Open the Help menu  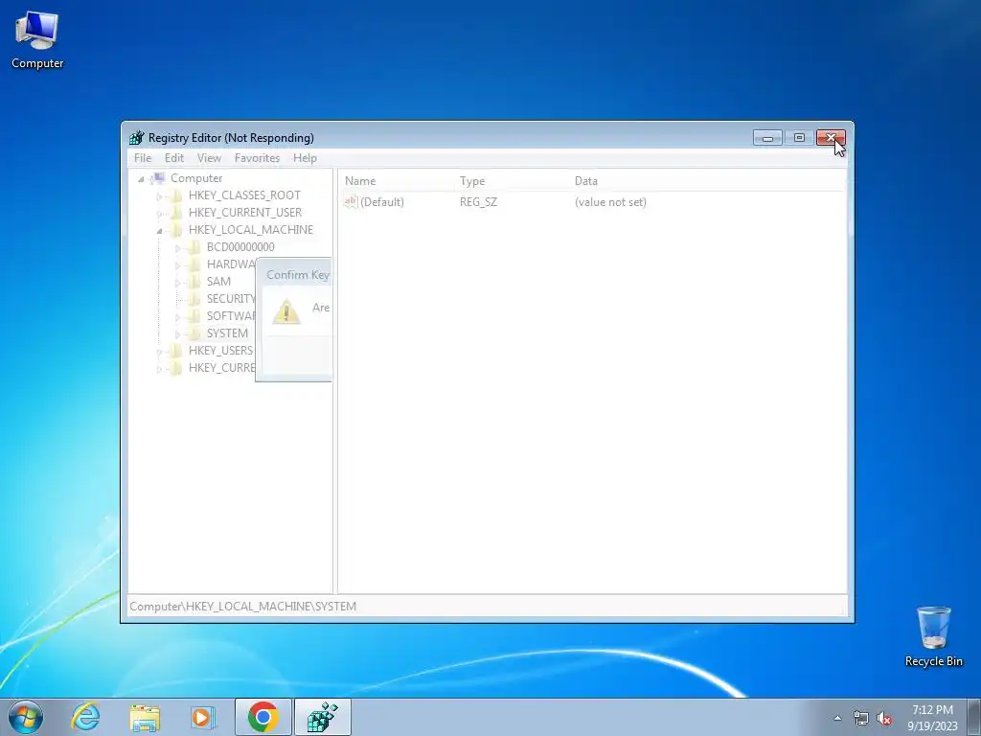coord(305,158)
